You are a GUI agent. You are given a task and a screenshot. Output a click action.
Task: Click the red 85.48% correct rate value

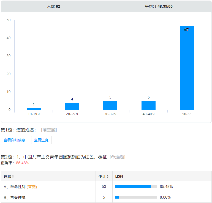[23, 163]
